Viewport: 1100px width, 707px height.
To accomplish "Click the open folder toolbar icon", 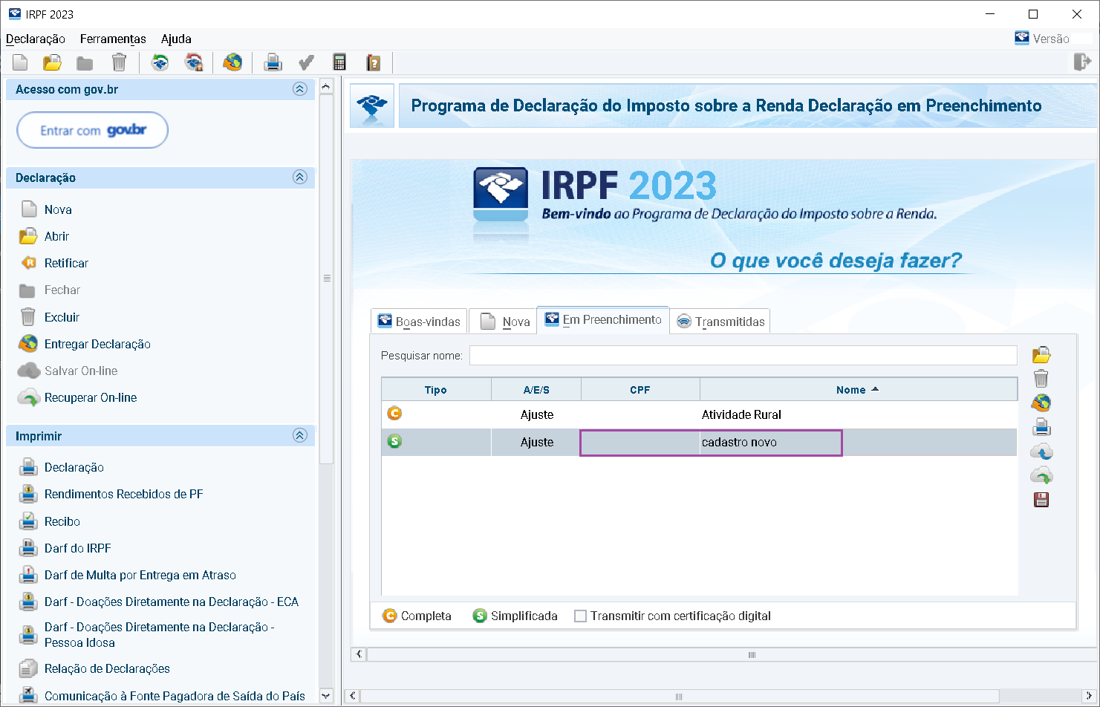I will pos(52,62).
